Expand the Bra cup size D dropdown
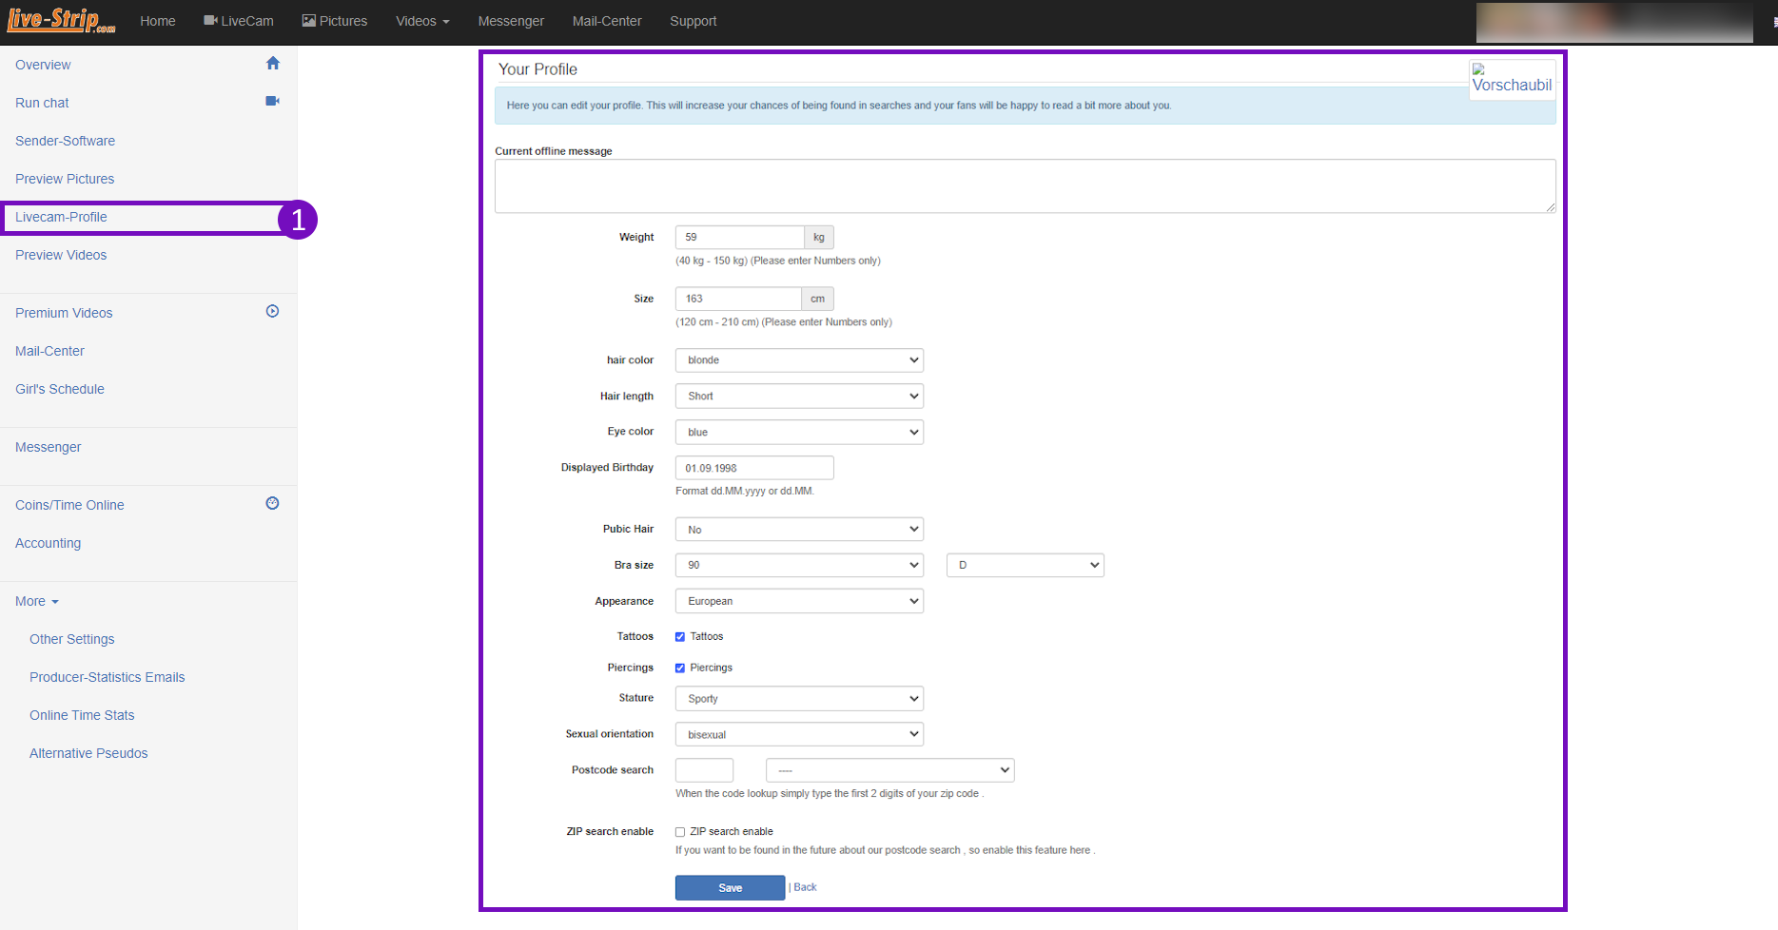The height and width of the screenshot is (930, 1778). pyautogui.click(x=1025, y=565)
